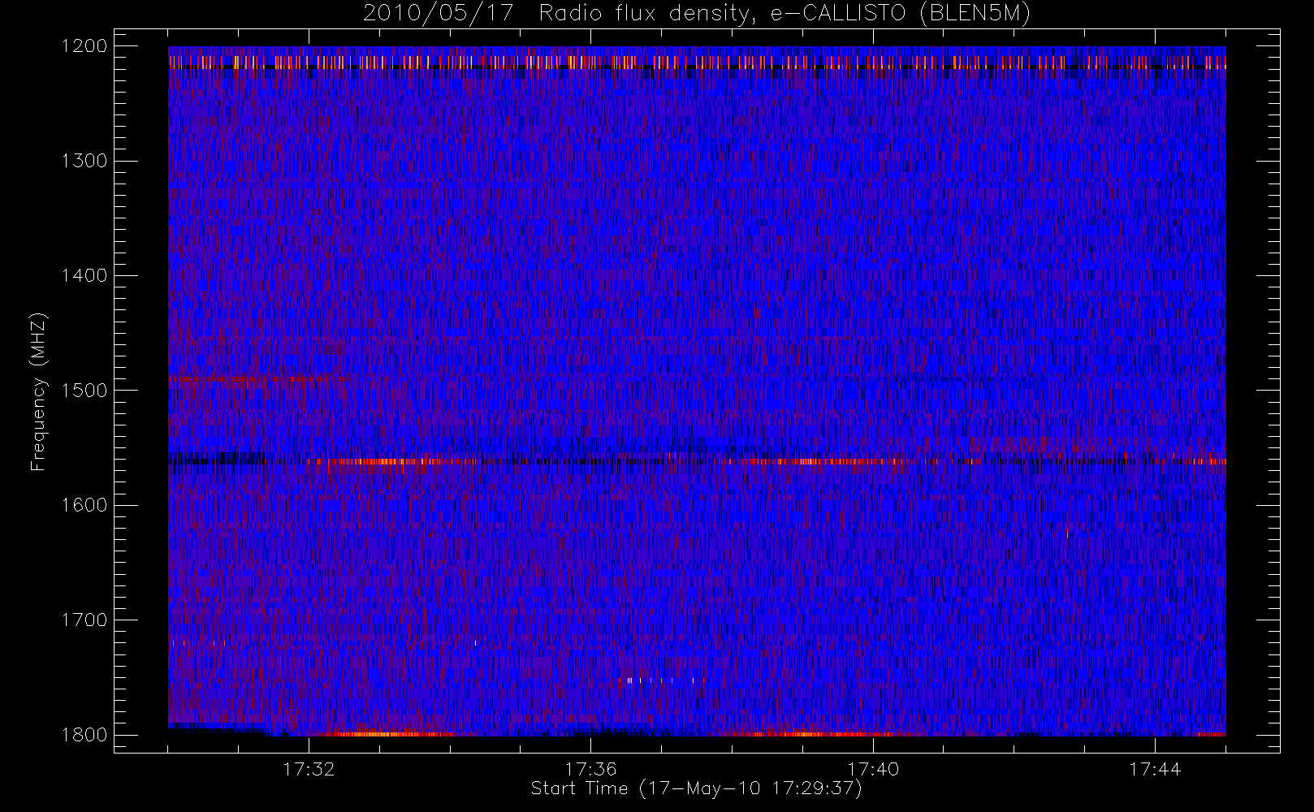Screen dimensions: 1314x812
Task: Click the 17:36 time tick label
Action: tap(591, 769)
